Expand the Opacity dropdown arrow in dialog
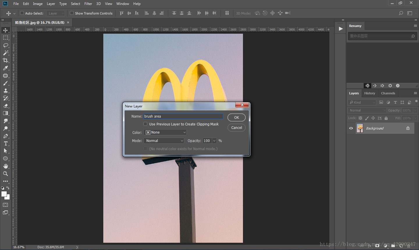Image resolution: width=419 pixels, height=250 pixels. click(x=214, y=141)
